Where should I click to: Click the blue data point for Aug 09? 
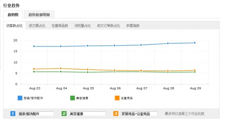coord(195,43)
